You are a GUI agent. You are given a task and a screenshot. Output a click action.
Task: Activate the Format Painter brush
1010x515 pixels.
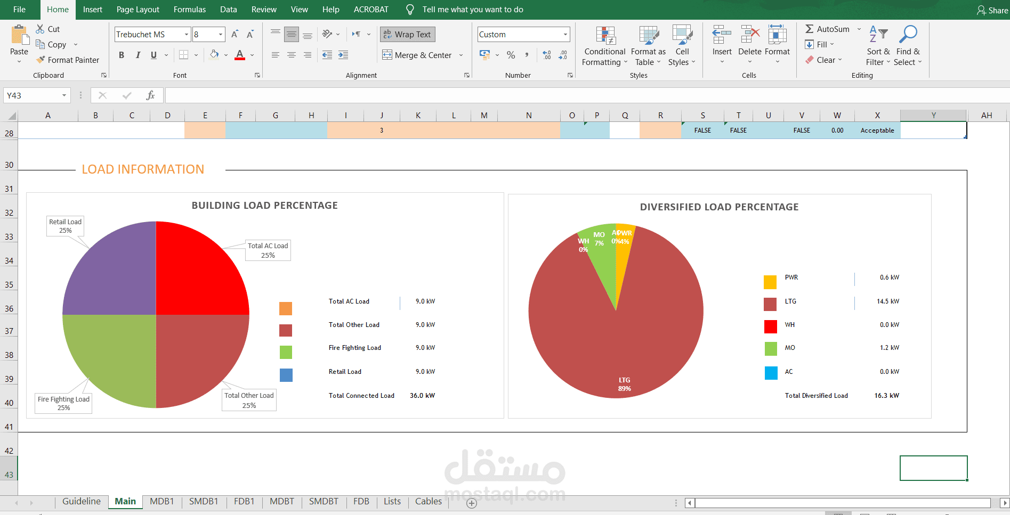40,60
